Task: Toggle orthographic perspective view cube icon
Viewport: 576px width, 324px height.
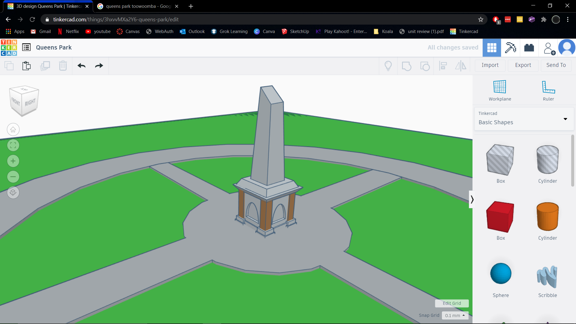Action: point(13,192)
